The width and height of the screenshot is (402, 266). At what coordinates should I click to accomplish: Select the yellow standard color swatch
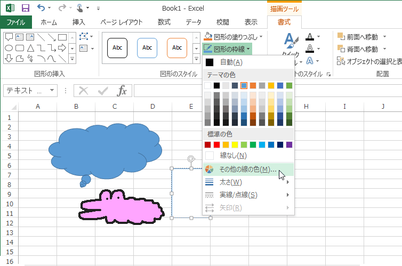click(235, 145)
